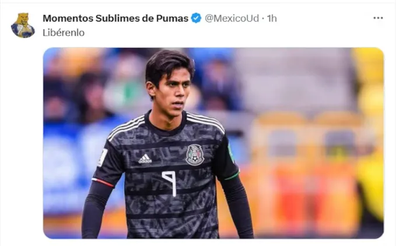Open the tweet via the 1h timestamp

pos(272,18)
